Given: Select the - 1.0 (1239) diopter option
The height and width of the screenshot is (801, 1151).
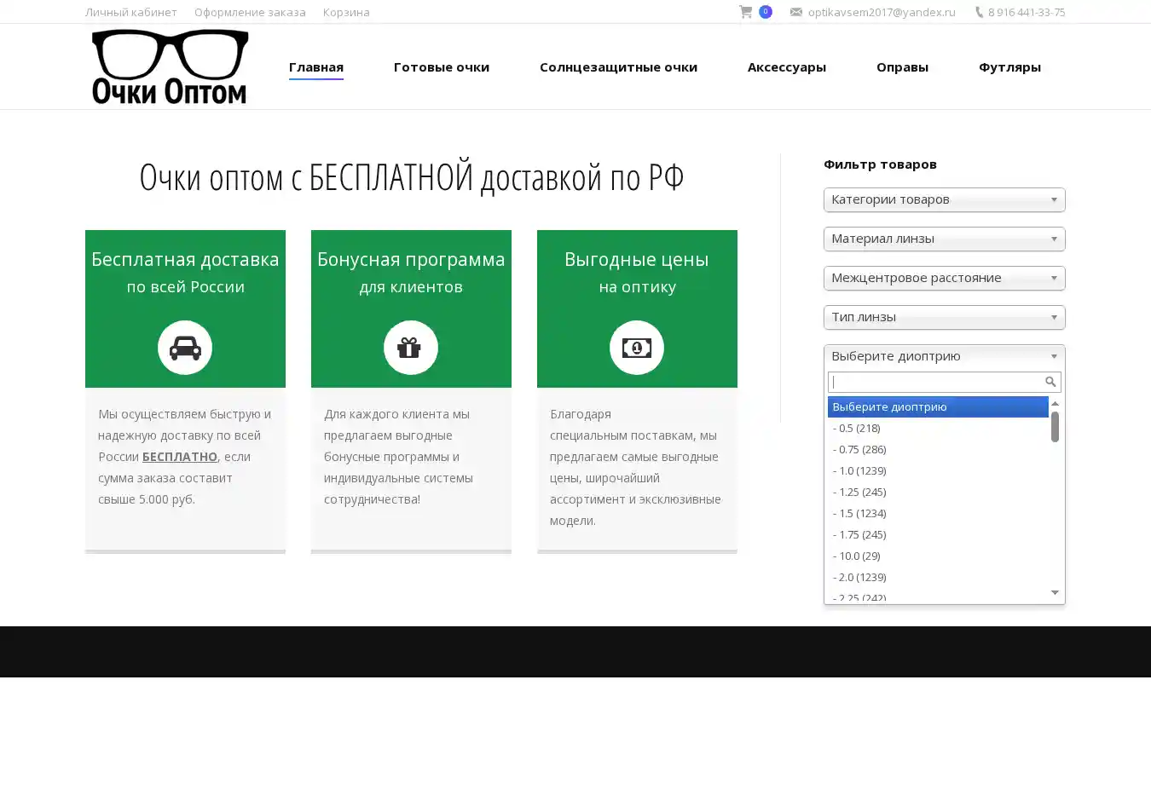Looking at the screenshot, I should pos(859,470).
